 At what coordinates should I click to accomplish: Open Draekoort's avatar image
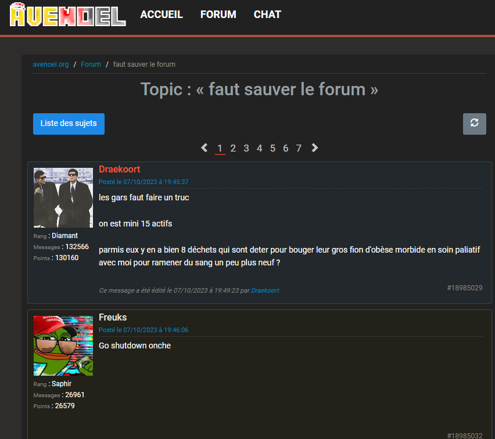63,197
